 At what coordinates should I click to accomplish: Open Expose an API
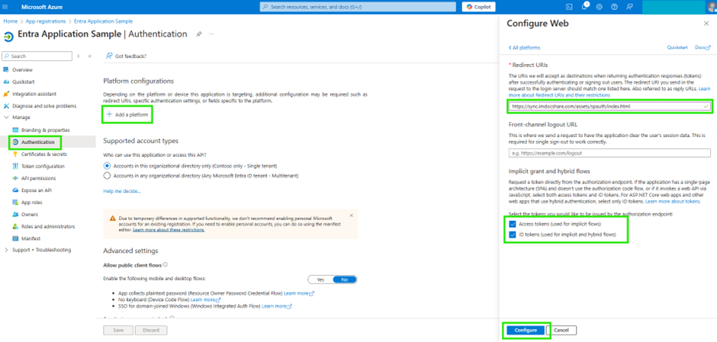pos(36,190)
